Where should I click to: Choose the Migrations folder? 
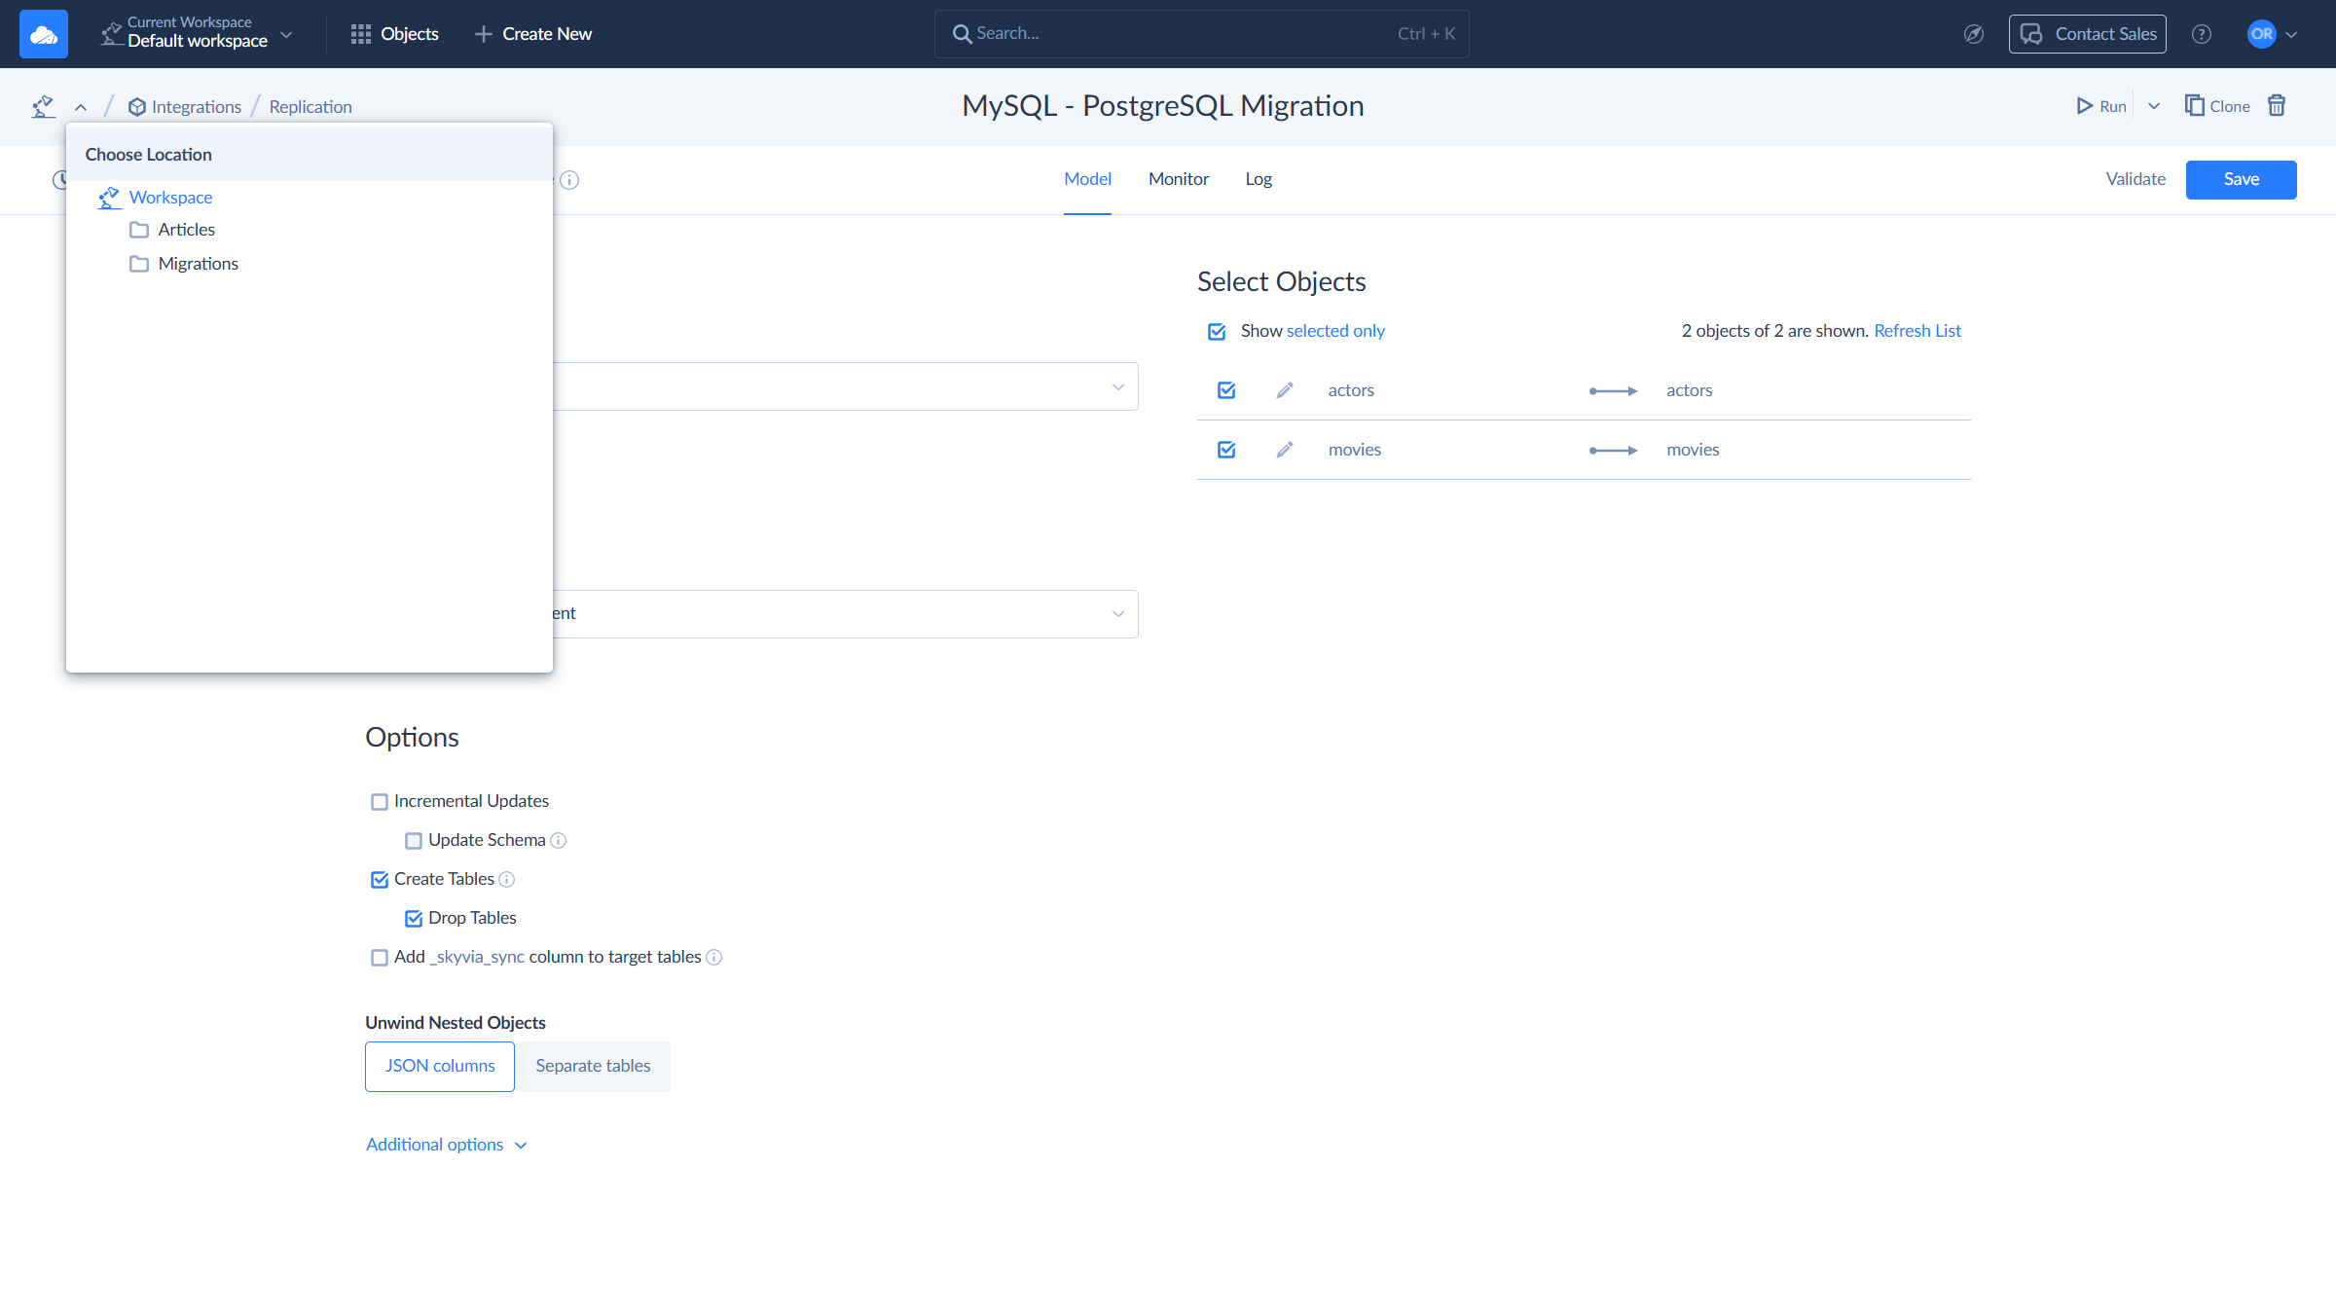[x=184, y=264]
